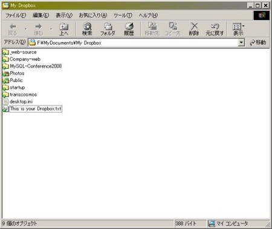The height and width of the screenshot is (229, 272).
Task: Expand the address bar dropdown list
Action: [x=241, y=43]
